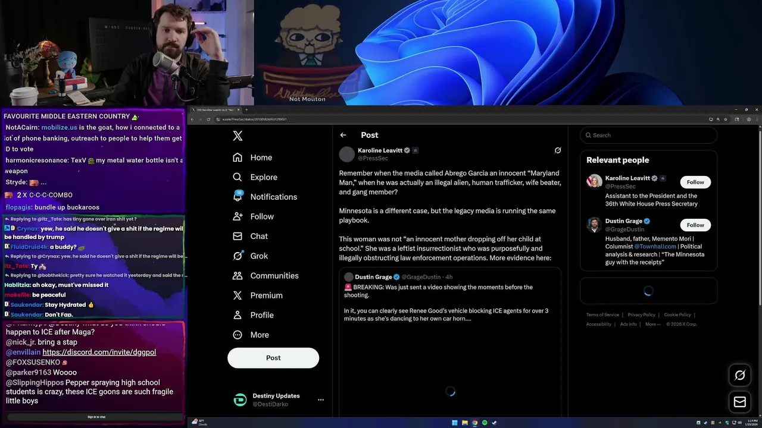Open the @Townhallcom link in bio
Image resolution: width=762 pixels, height=428 pixels.
click(655, 247)
